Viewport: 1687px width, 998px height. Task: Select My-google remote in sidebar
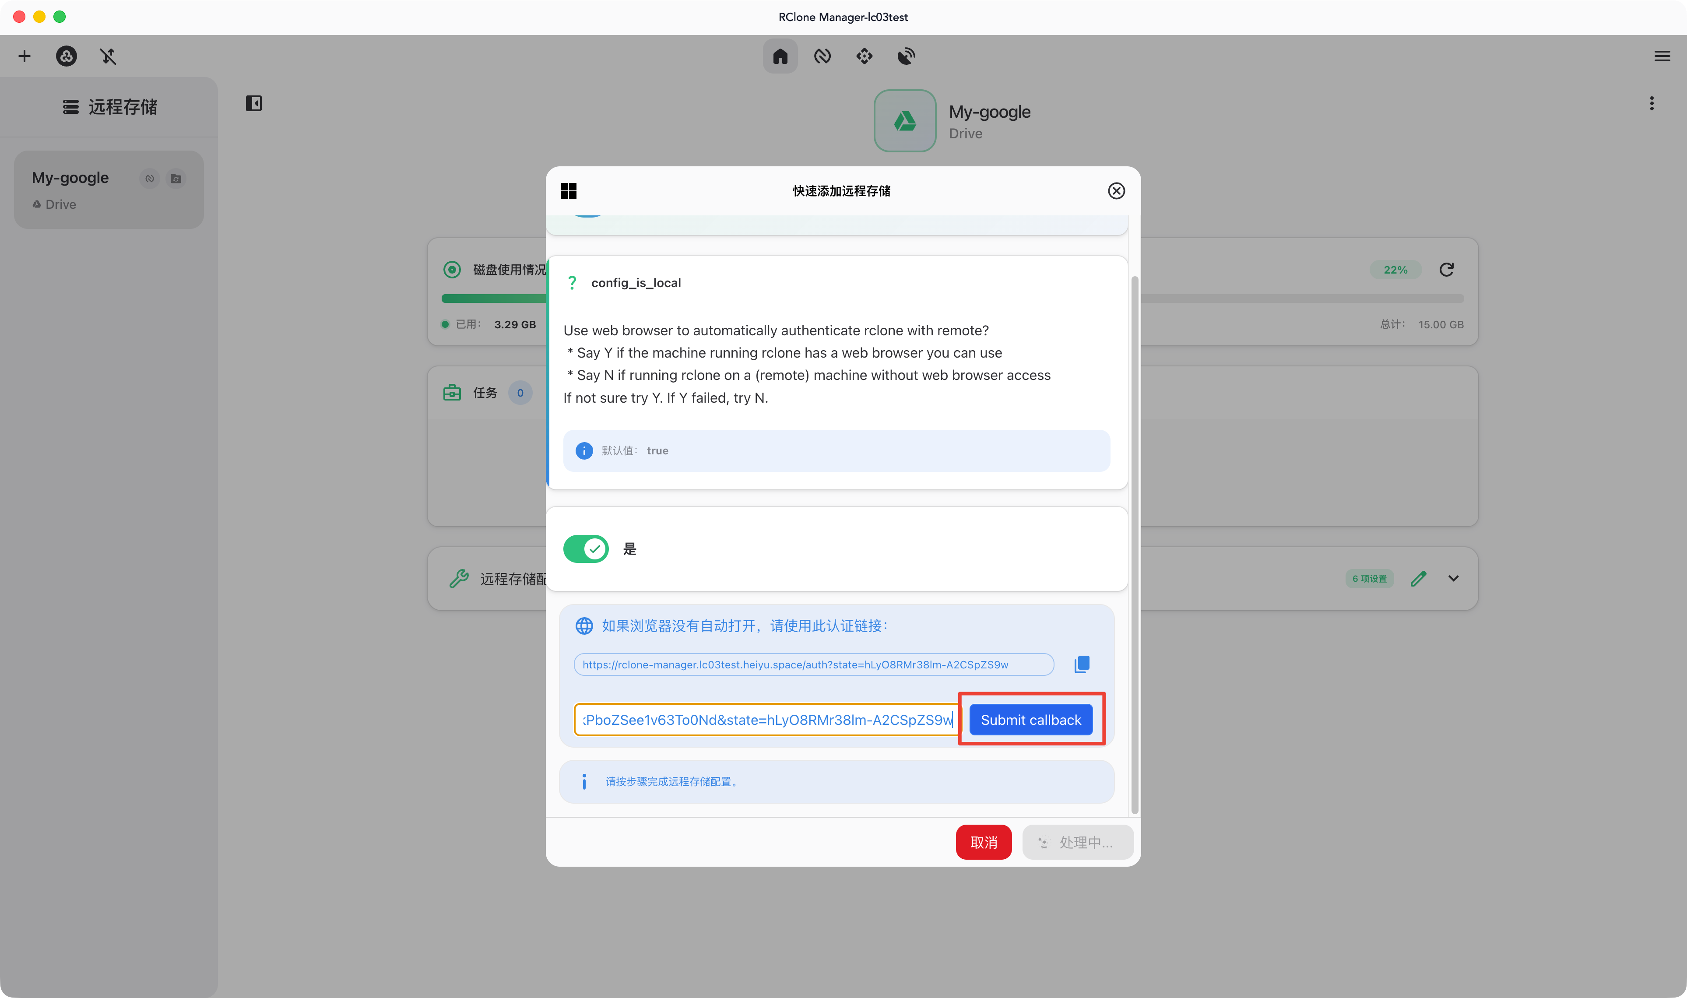coord(109,190)
